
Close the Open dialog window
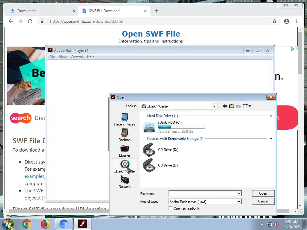271,97
